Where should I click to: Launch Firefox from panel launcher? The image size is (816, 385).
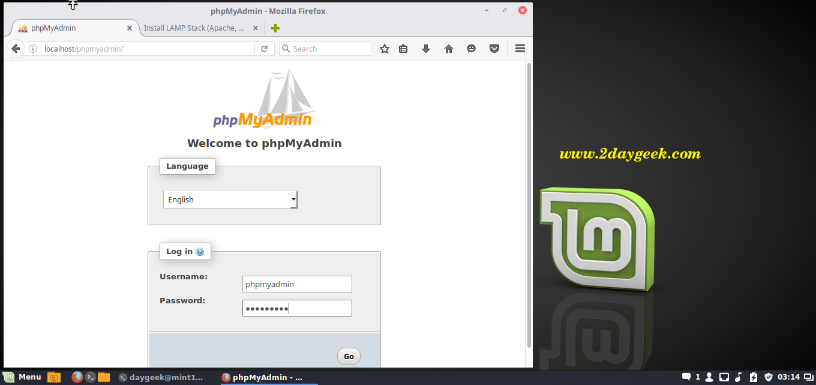[x=77, y=377]
